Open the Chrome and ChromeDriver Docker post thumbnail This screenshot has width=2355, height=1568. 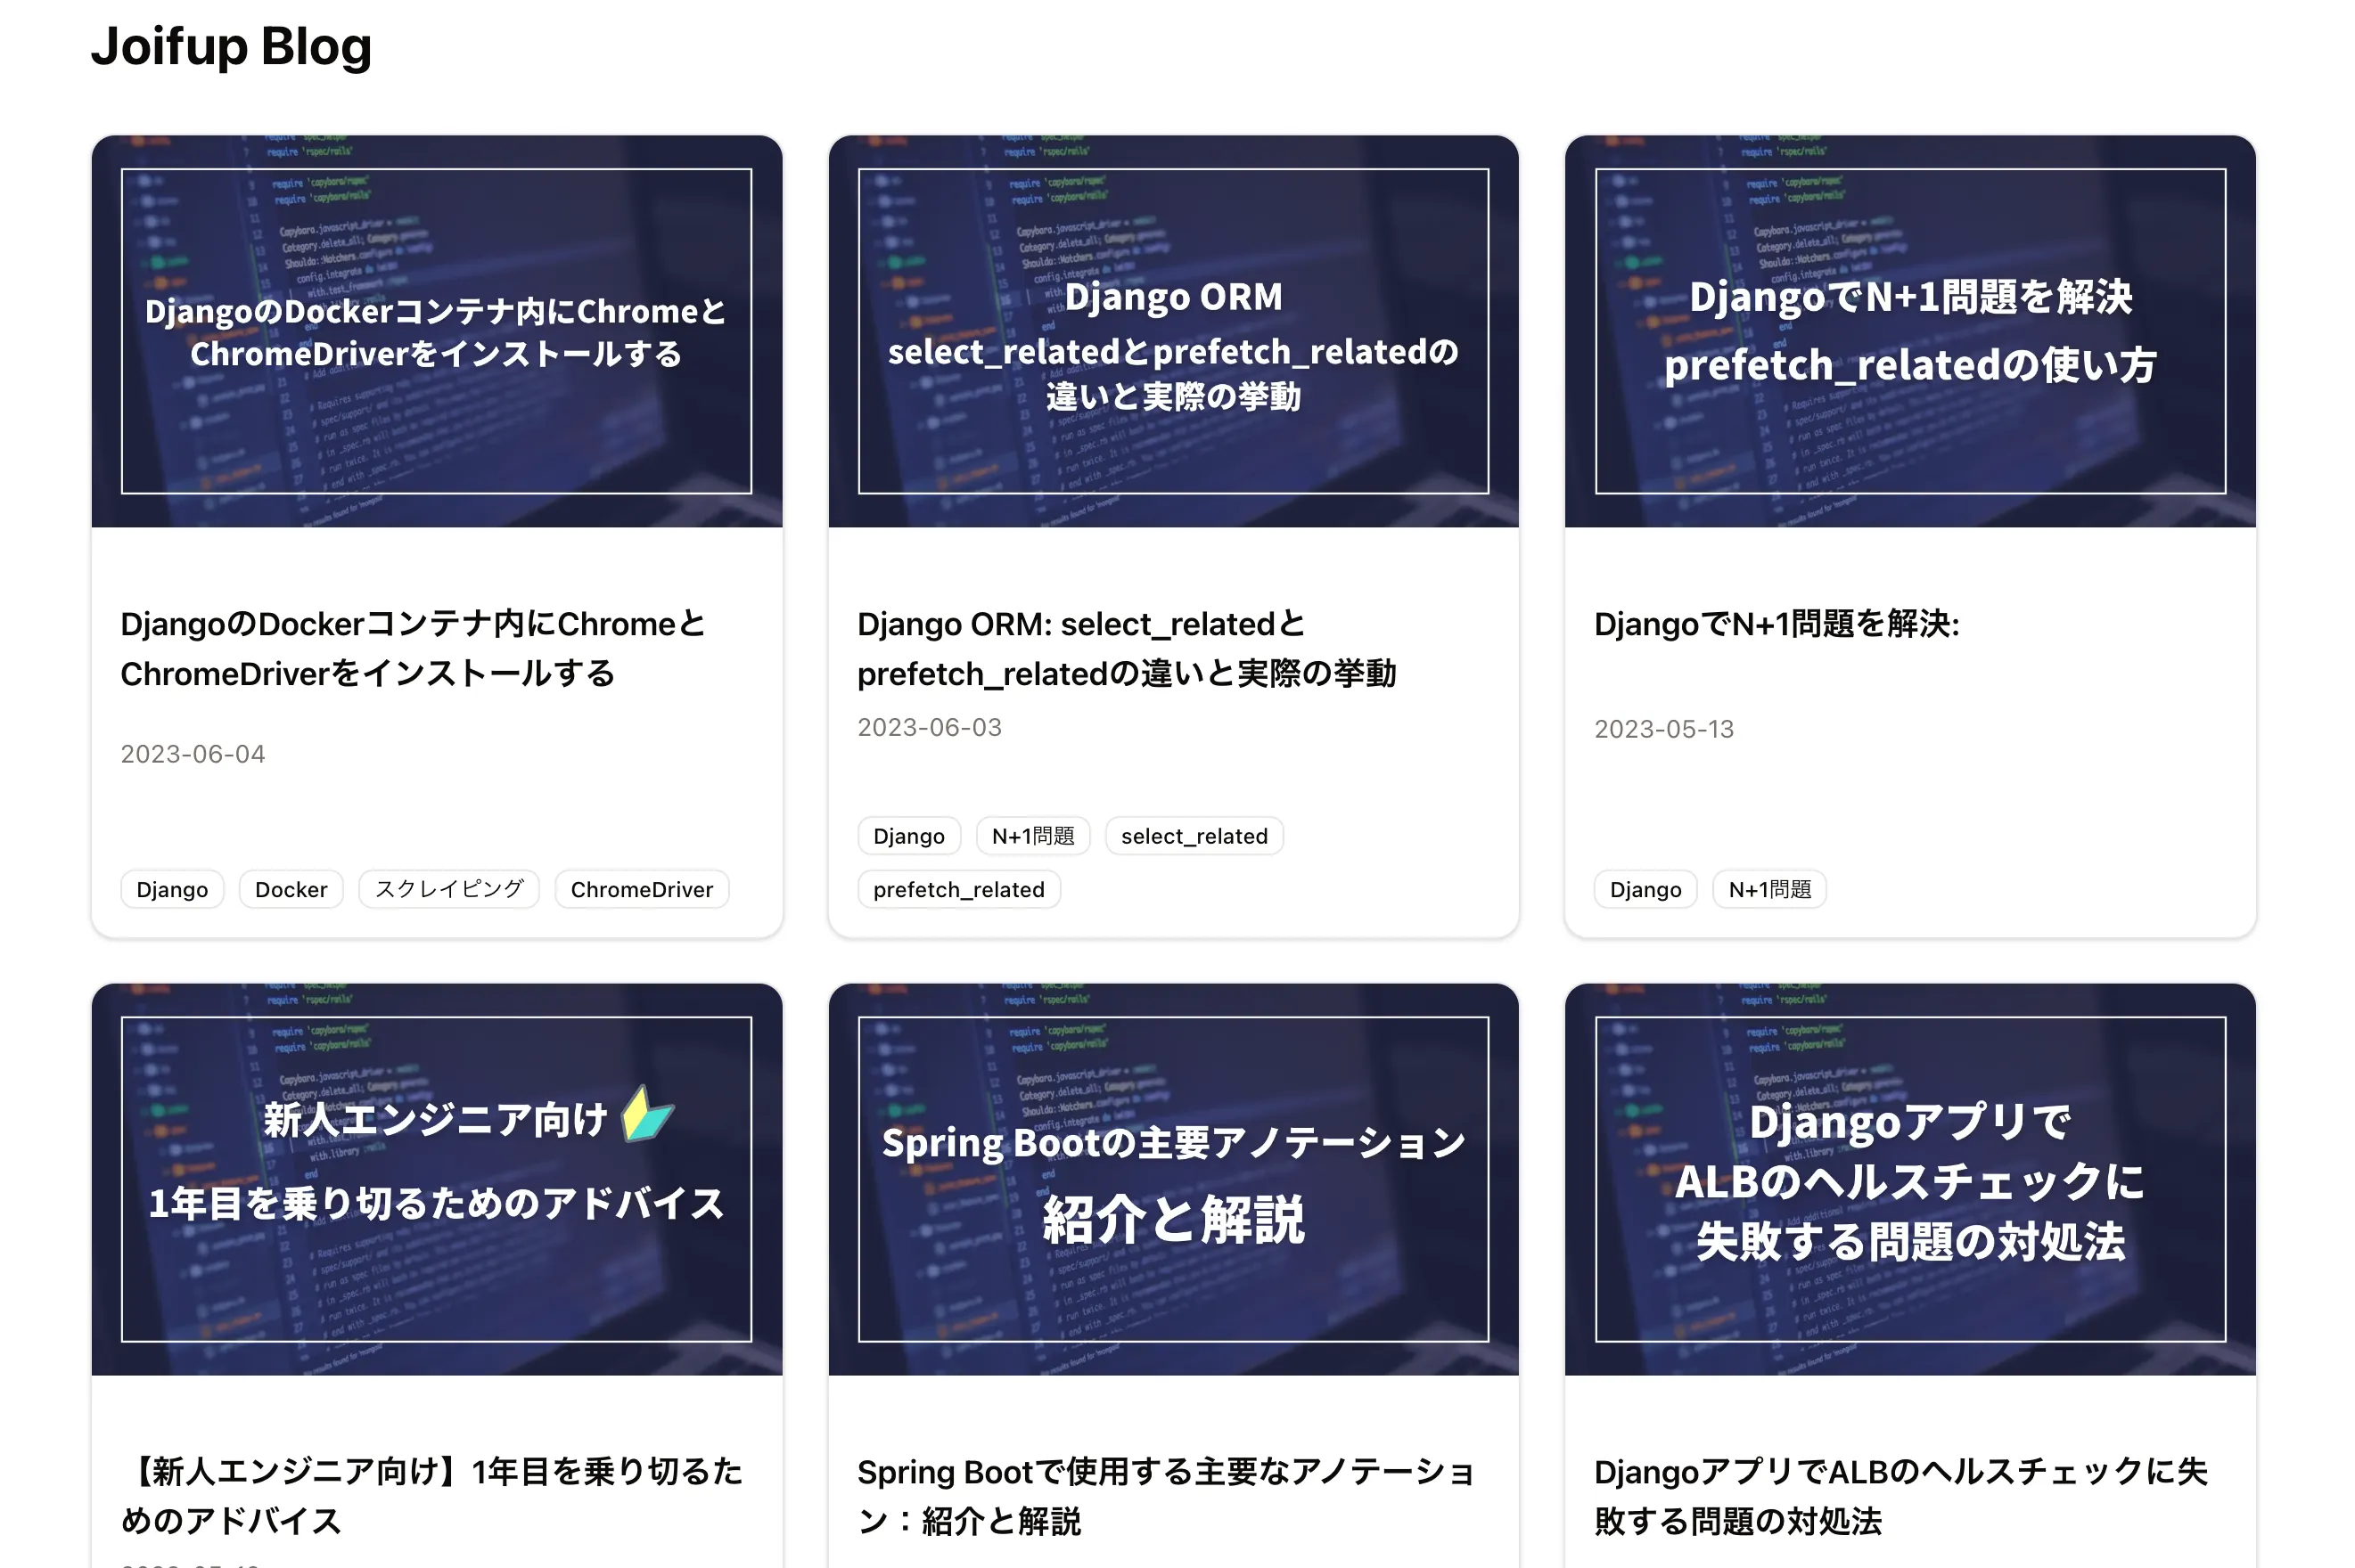click(x=436, y=331)
